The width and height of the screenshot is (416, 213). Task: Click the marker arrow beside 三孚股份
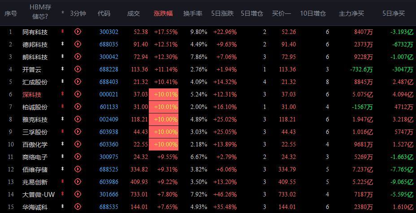click(x=63, y=131)
